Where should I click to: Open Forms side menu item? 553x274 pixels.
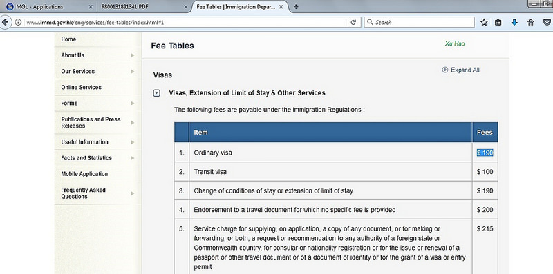point(69,104)
